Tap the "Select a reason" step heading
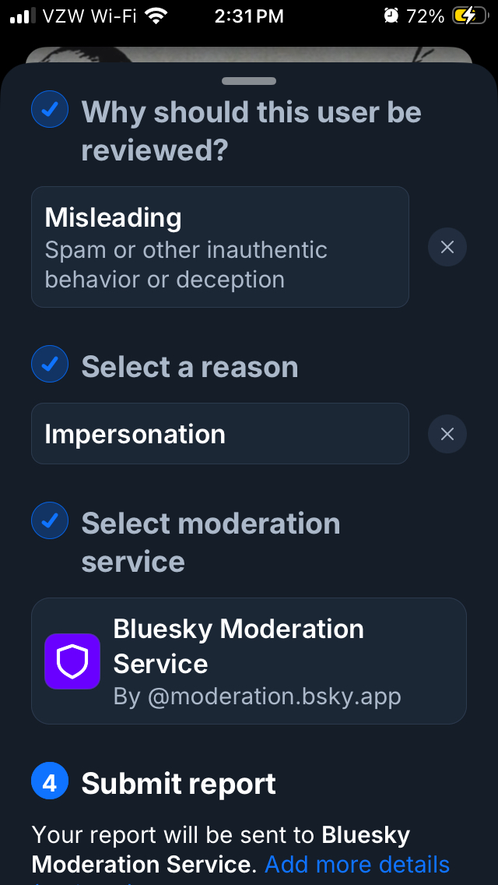The height and width of the screenshot is (885, 498). [x=190, y=366]
